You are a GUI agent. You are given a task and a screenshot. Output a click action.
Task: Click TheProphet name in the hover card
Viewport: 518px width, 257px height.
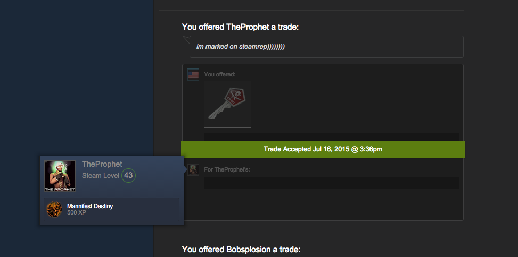(102, 164)
